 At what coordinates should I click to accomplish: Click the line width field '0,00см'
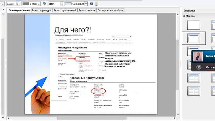pos(11,4)
